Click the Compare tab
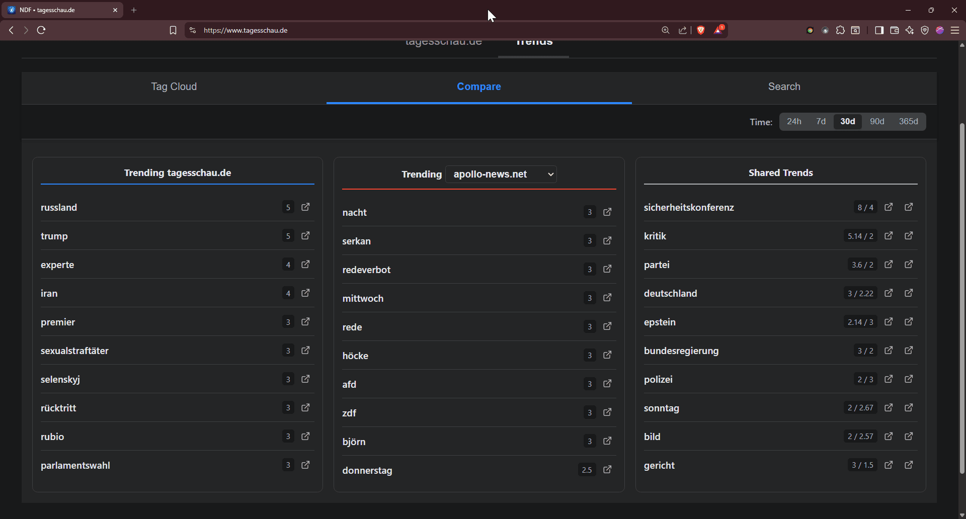The width and height of the screenshot is (966, 519). 479,86
